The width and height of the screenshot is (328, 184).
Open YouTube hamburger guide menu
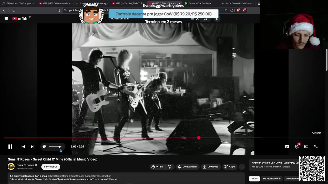(6, 19)
